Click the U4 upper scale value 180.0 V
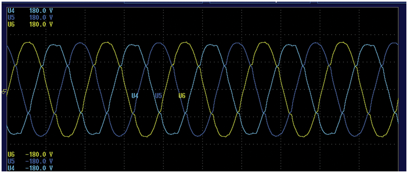The image size is (408, 173). [41, 11]
